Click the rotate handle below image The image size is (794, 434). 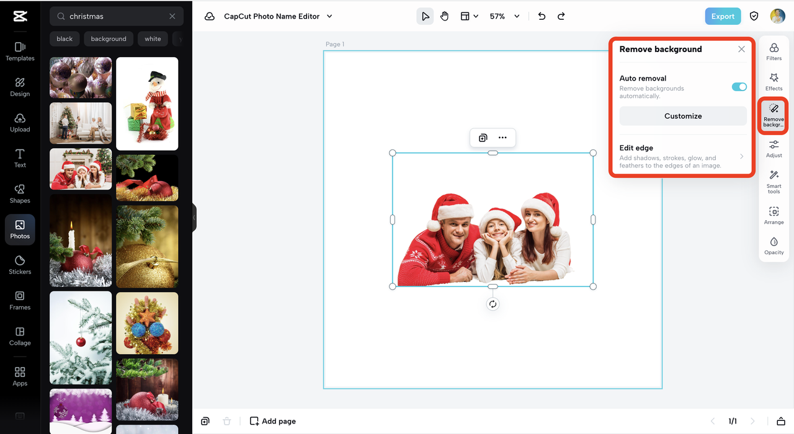[493, 304]
